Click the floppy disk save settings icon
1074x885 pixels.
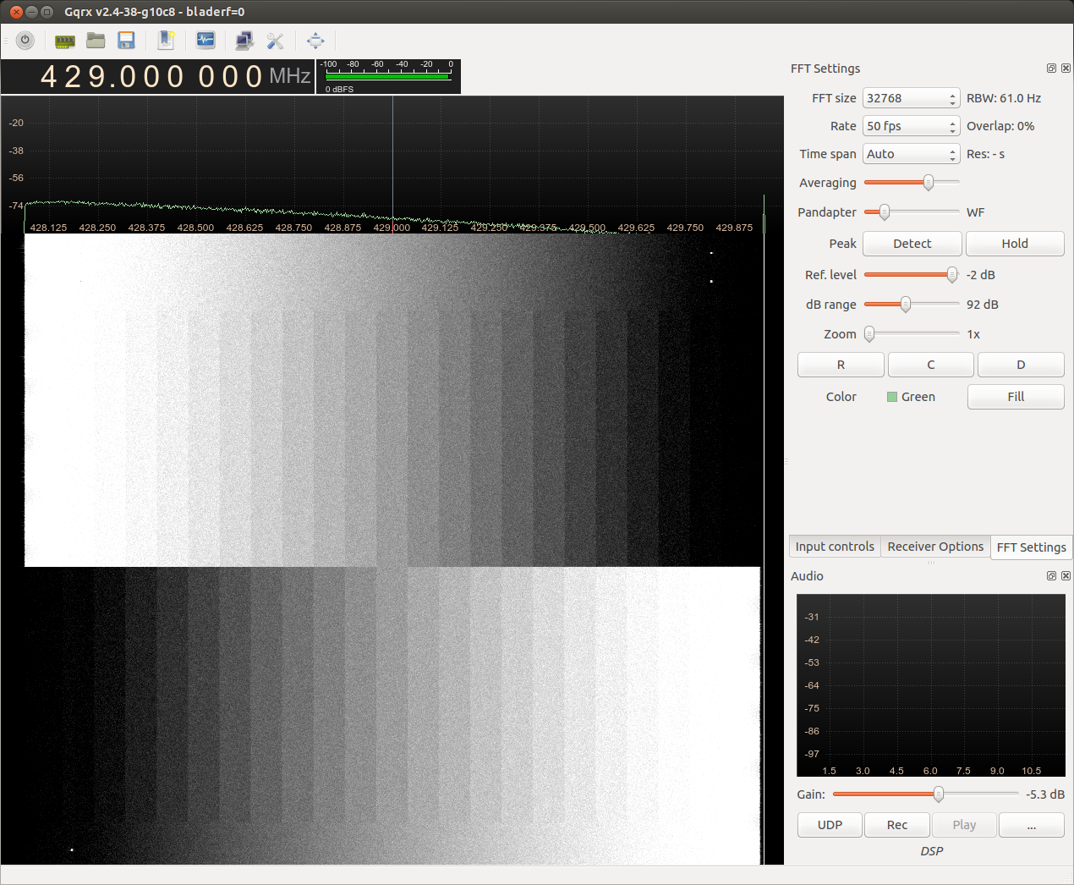pyautogui.click(x=127, y=41)
